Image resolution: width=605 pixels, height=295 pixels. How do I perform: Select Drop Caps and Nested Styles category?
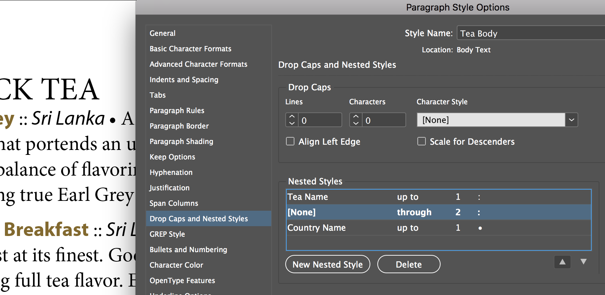[x=209, y=218]
